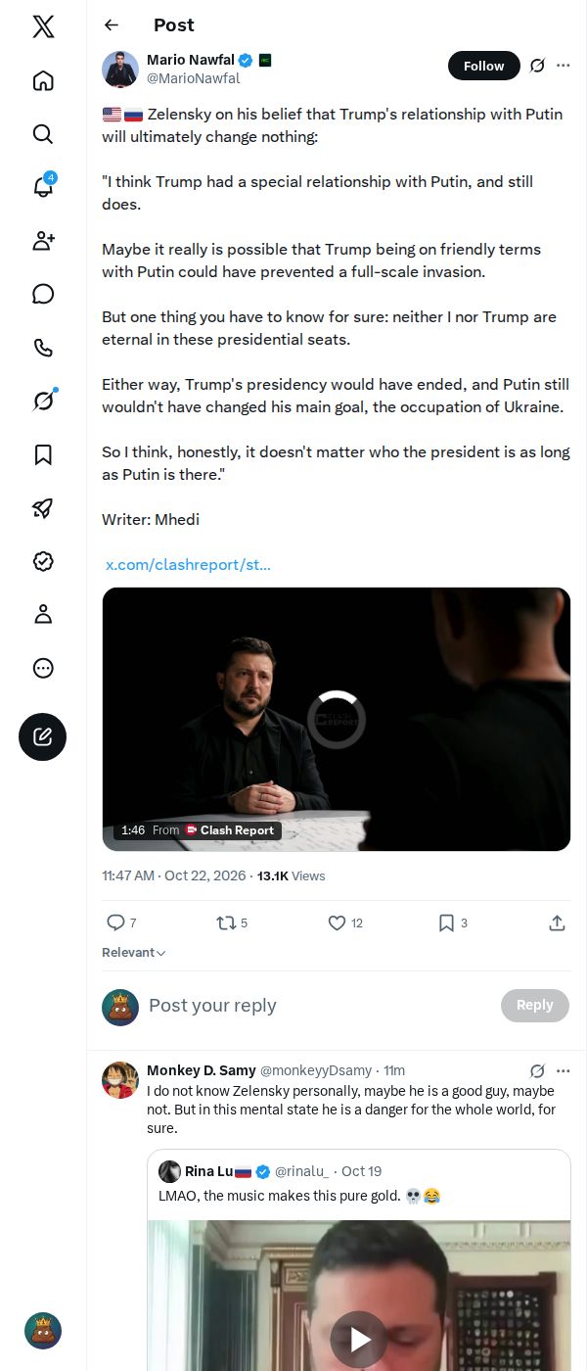587x1371 pixels.
Task: Open Grok icon in sidebar
Action: tap(43, 401)
